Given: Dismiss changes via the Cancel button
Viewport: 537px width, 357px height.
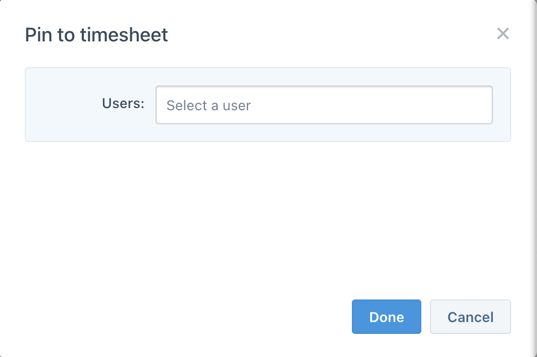Looking at the screenshot, I should [470, 317].
